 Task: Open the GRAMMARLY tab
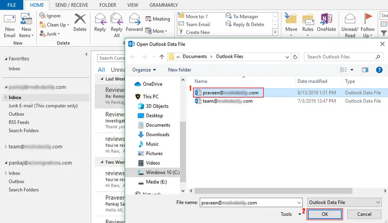(x=163, y=5)
